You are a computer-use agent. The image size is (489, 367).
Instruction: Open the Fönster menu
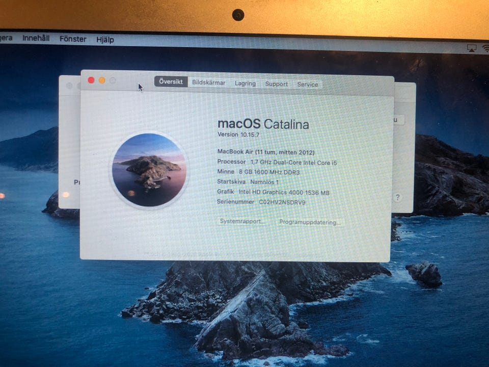click(73, 39)
